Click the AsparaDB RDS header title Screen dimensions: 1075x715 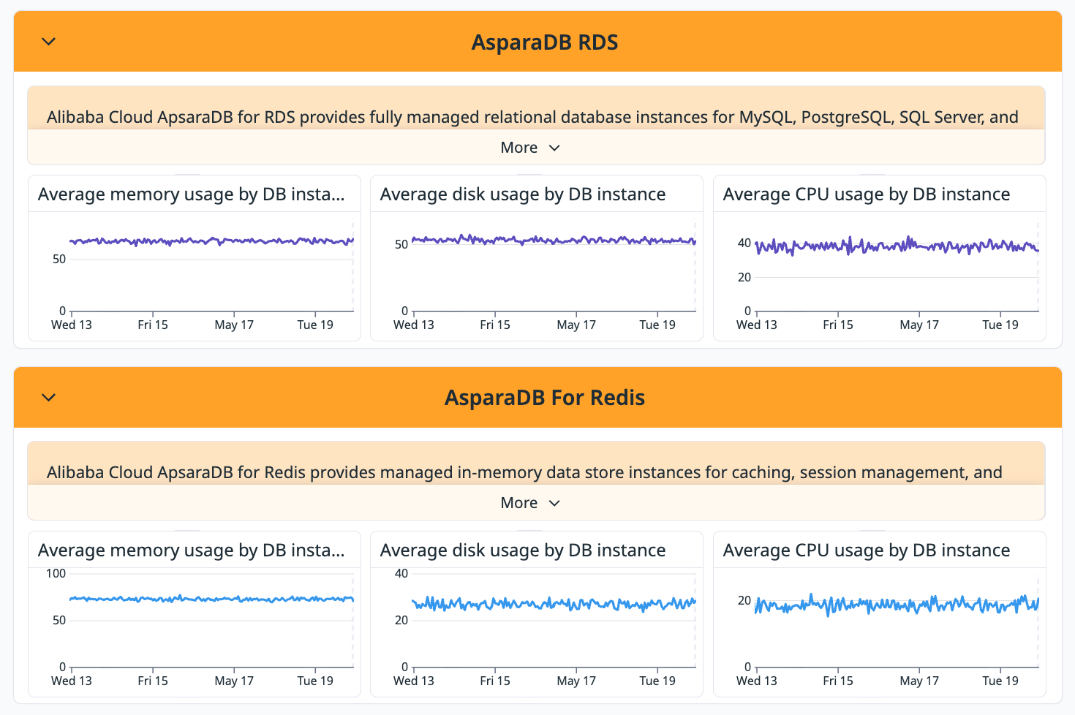click(x=545, y=42)
